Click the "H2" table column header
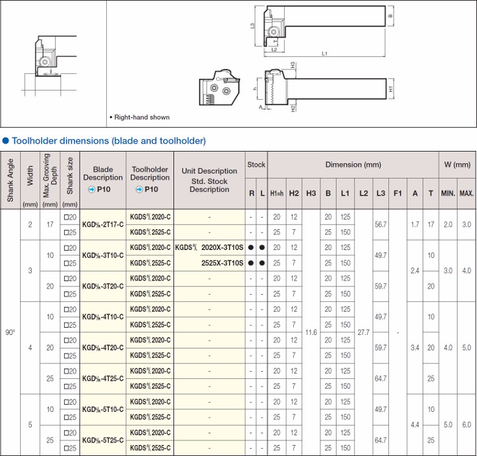The width and height of the screenshot is (477, 456). pos(294,193)
